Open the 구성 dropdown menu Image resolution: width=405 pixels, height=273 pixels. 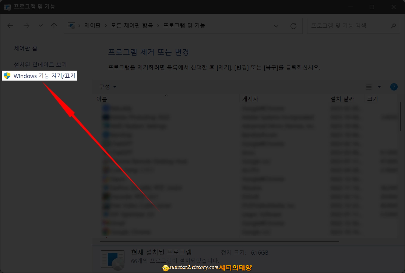108,87
